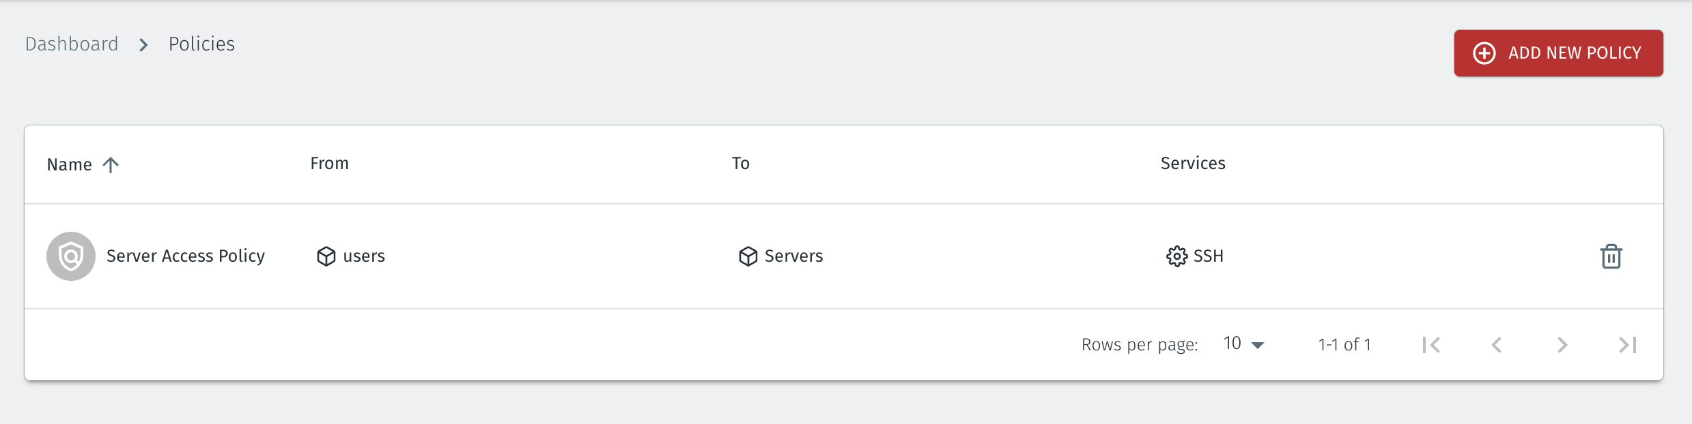Click the Services column header
This screenshot has width=1692, height=424.
coord(1193,164)
